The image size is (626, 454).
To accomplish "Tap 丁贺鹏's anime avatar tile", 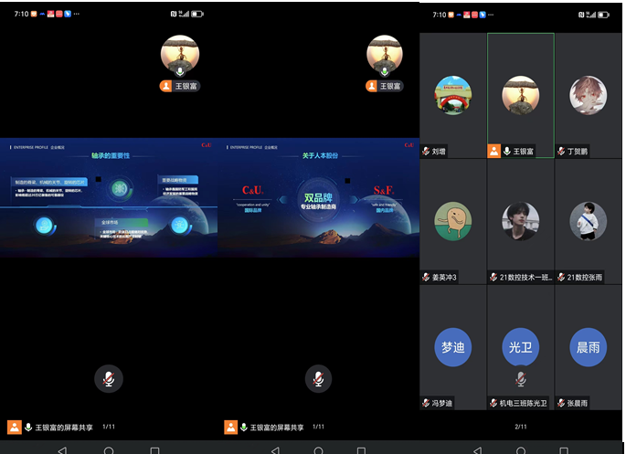I will pos(588,95).
